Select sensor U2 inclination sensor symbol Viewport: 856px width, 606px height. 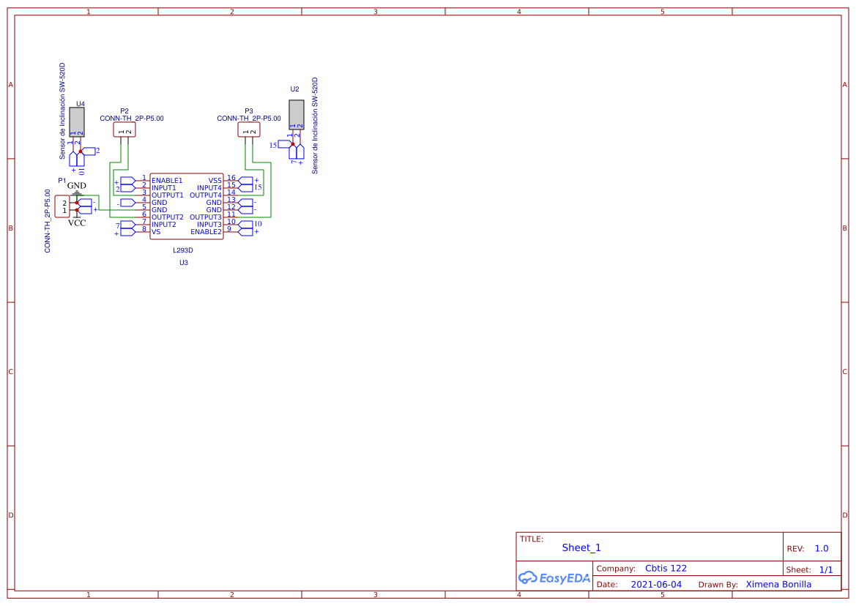295,115
